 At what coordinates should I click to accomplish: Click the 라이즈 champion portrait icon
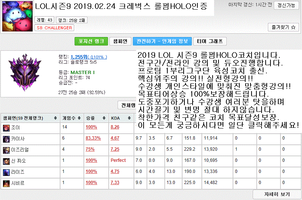6,173
